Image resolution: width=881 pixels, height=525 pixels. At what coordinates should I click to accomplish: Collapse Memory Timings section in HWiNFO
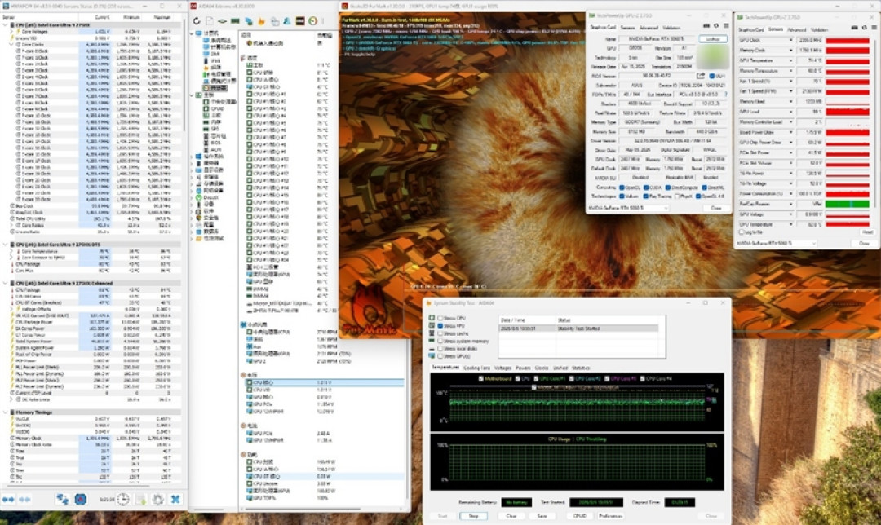6,412
